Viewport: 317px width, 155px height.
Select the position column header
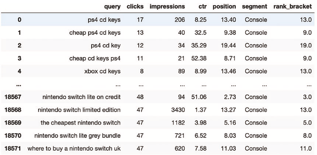224,7
